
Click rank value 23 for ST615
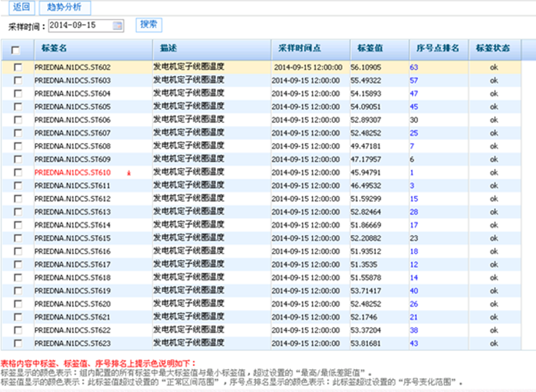click(414, 238)
